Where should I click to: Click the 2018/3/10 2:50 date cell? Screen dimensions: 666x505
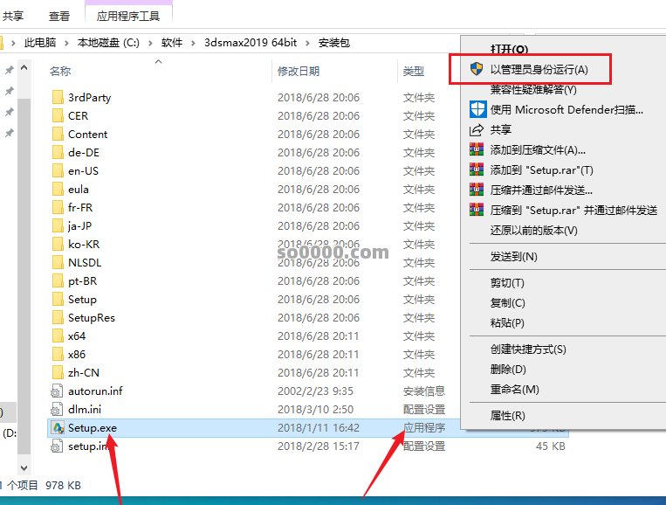coord(315,410)
